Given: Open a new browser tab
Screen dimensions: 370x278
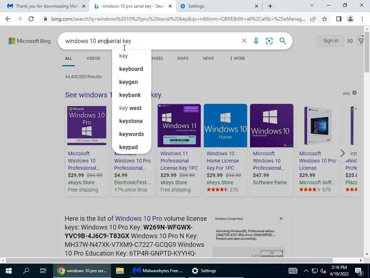Looking at the screenshot, I should pos(270,6).
